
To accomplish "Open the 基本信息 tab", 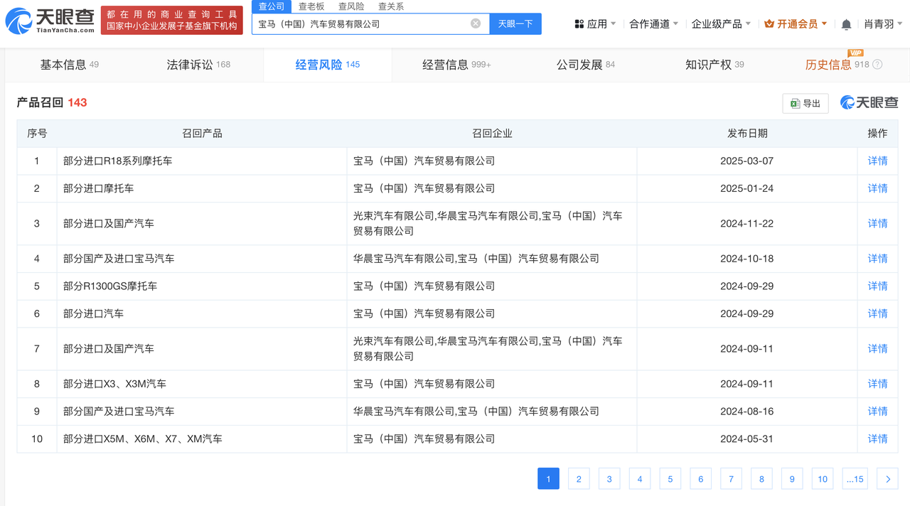I will [x=70, y=65].
